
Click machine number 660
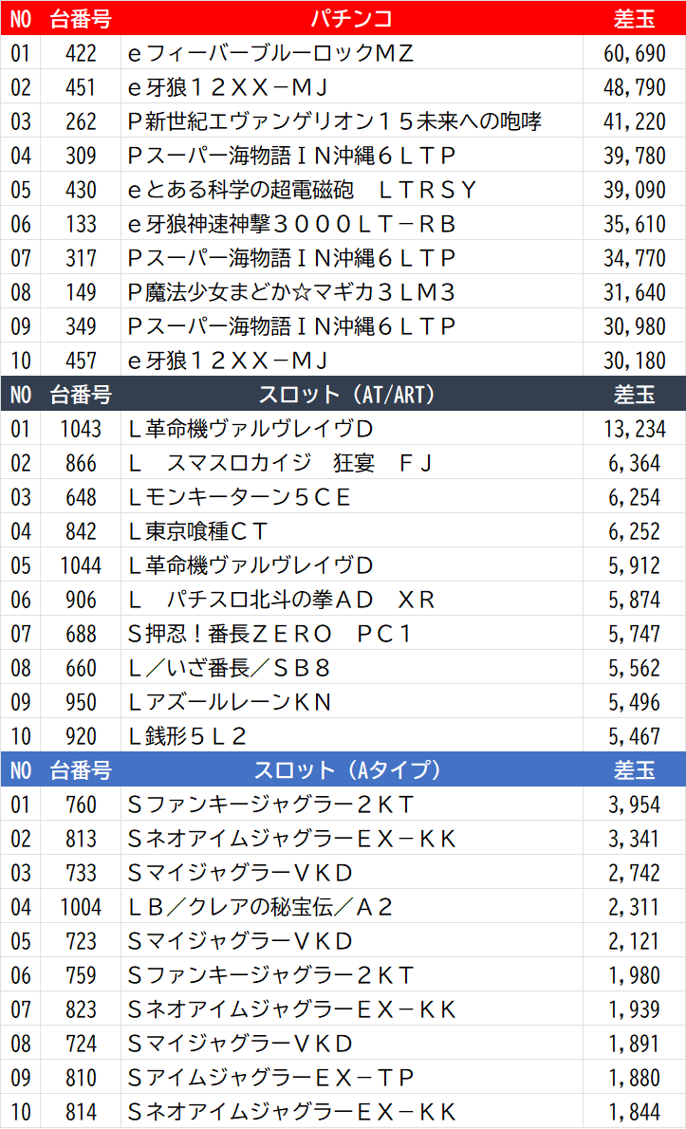pos(81,668)
